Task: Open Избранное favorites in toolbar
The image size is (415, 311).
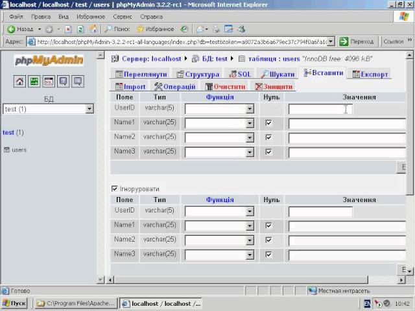Action: coord(156,29)
